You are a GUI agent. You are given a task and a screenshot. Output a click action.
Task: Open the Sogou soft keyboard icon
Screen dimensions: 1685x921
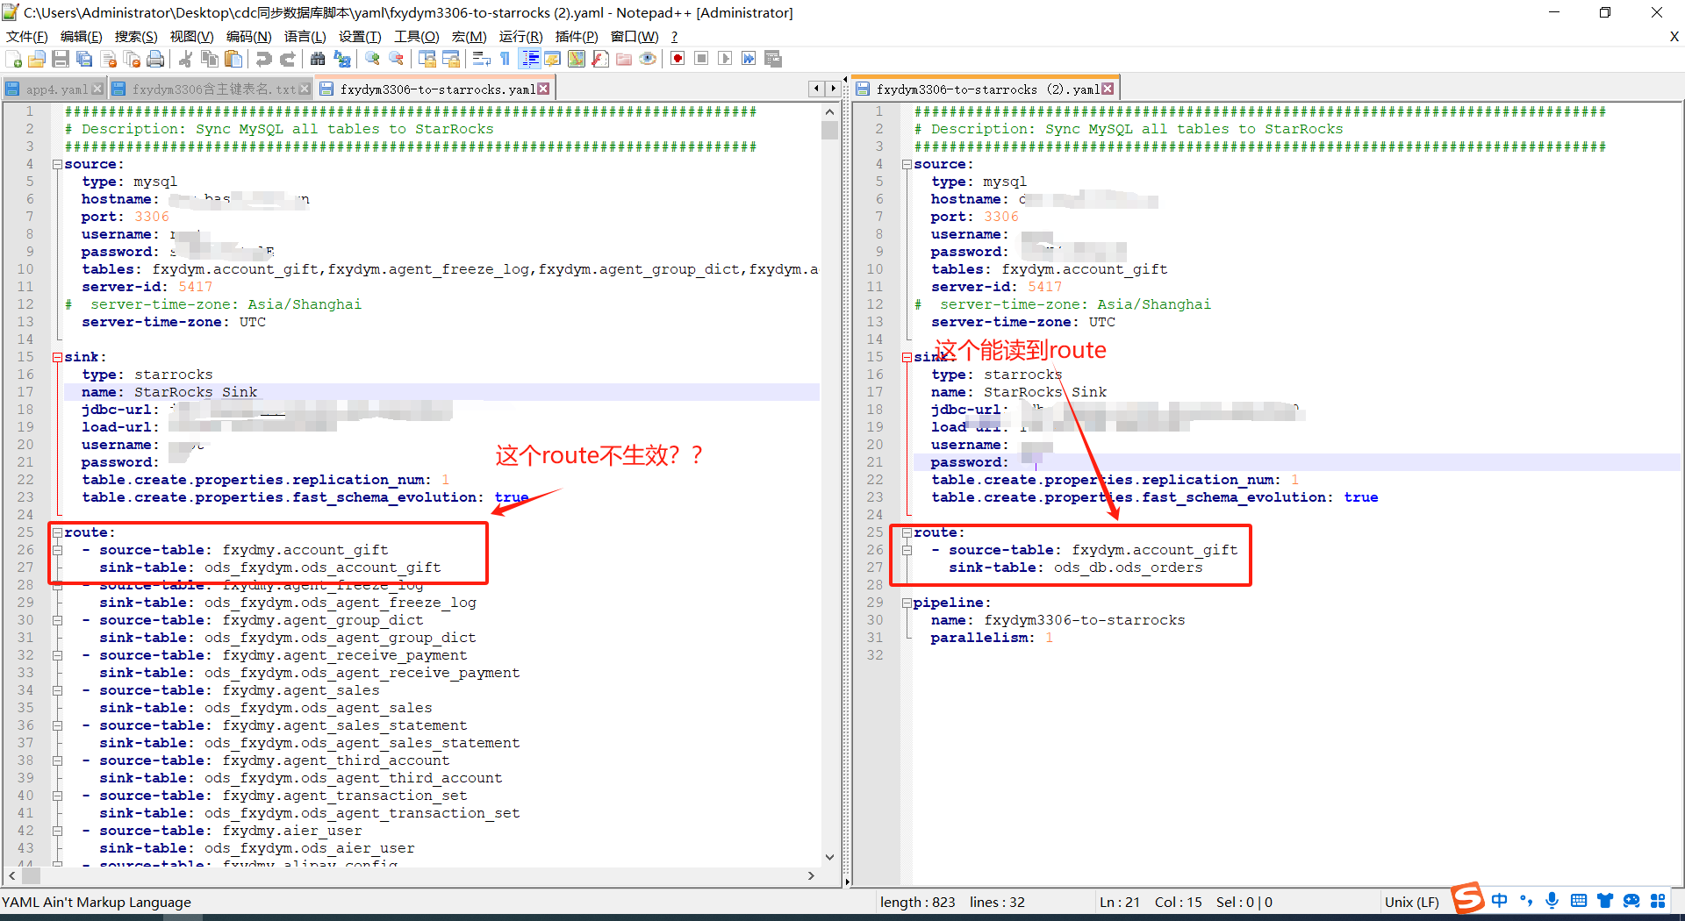1578,901
